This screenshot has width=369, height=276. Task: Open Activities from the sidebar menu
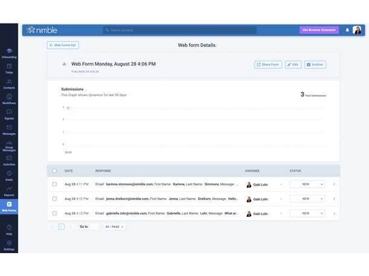coord(9,158)
